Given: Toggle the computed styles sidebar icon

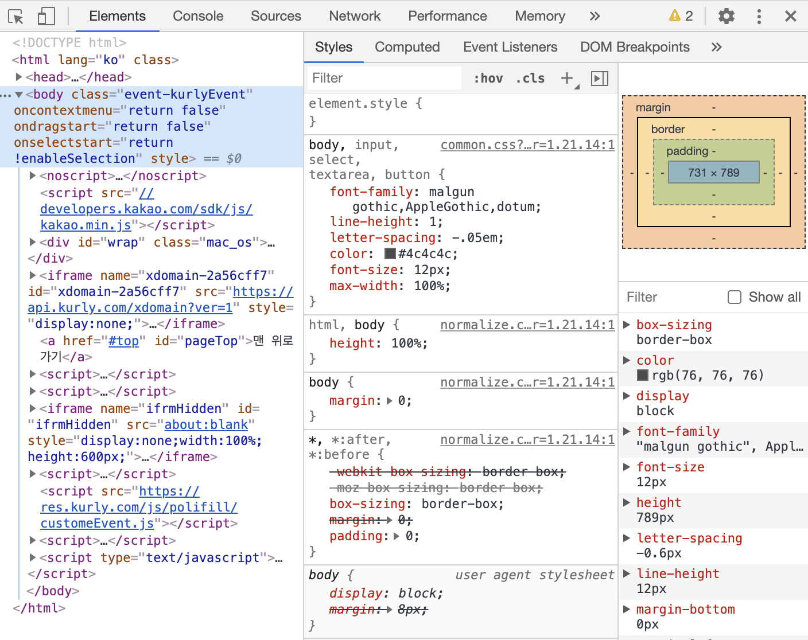Looking at the screenshot, I should [x=600, y=79].
